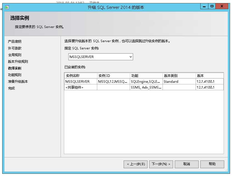
Task: Click the 上一步(B) back button
Action: (136, 164)
